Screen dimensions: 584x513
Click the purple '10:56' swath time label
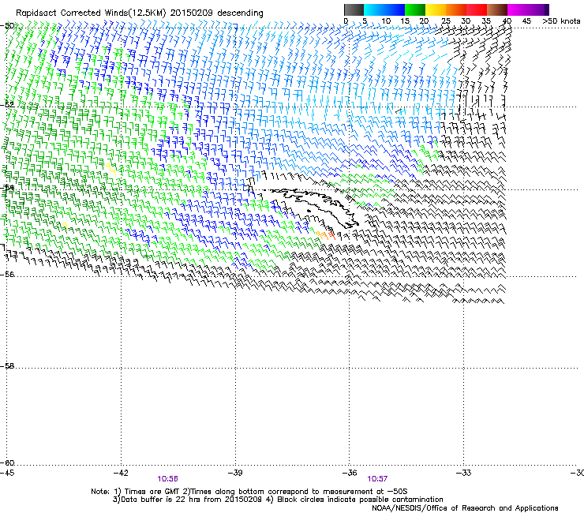pyautogui.click(x=167, y=479)
